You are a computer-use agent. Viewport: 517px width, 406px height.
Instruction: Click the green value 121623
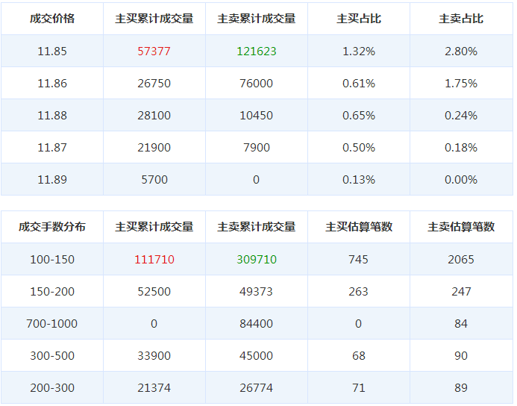257,51
